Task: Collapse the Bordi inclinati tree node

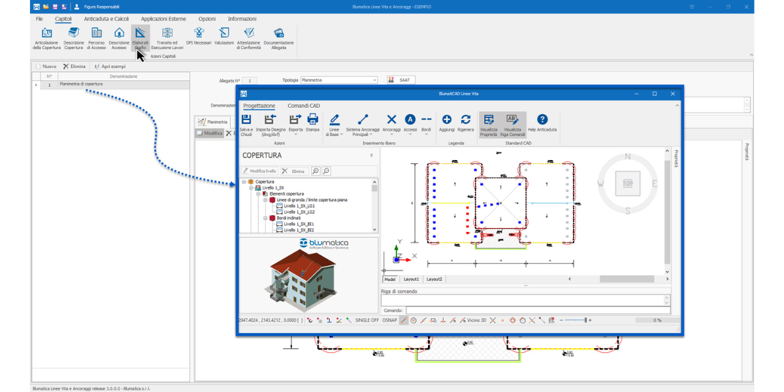Action: [x=266, y=218]
